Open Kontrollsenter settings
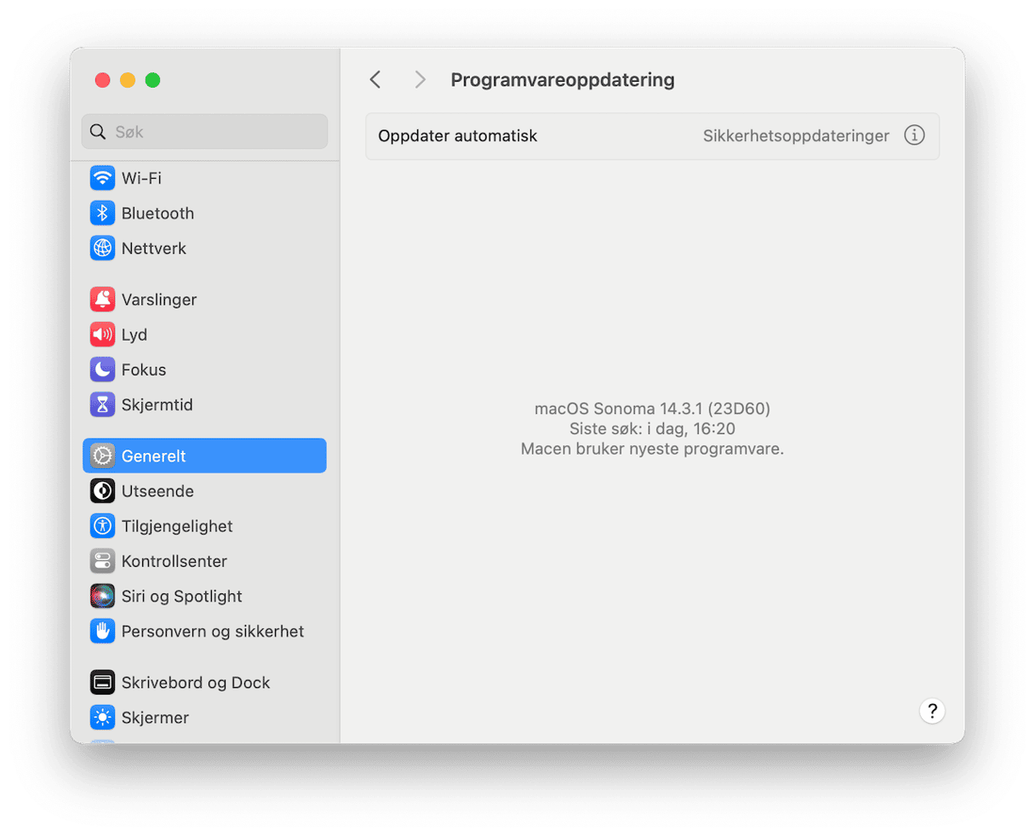1035x836 pixels. click(174, 561)
